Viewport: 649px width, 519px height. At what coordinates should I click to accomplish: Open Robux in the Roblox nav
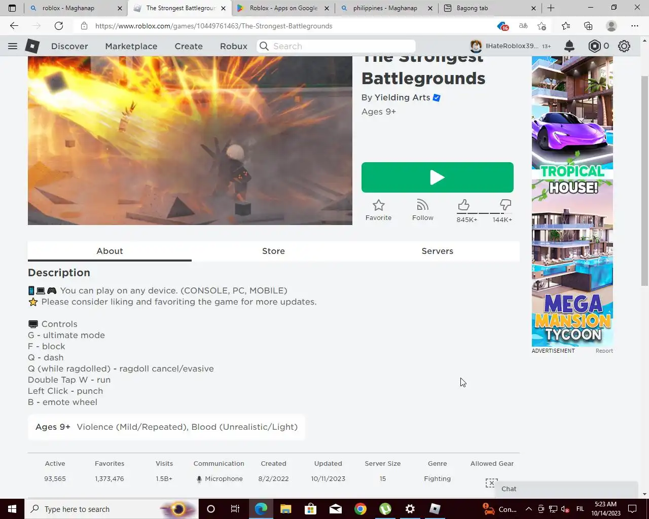(x=234, y=46)
